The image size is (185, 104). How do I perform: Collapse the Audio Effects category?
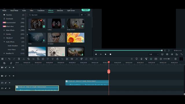click(4, 42)
